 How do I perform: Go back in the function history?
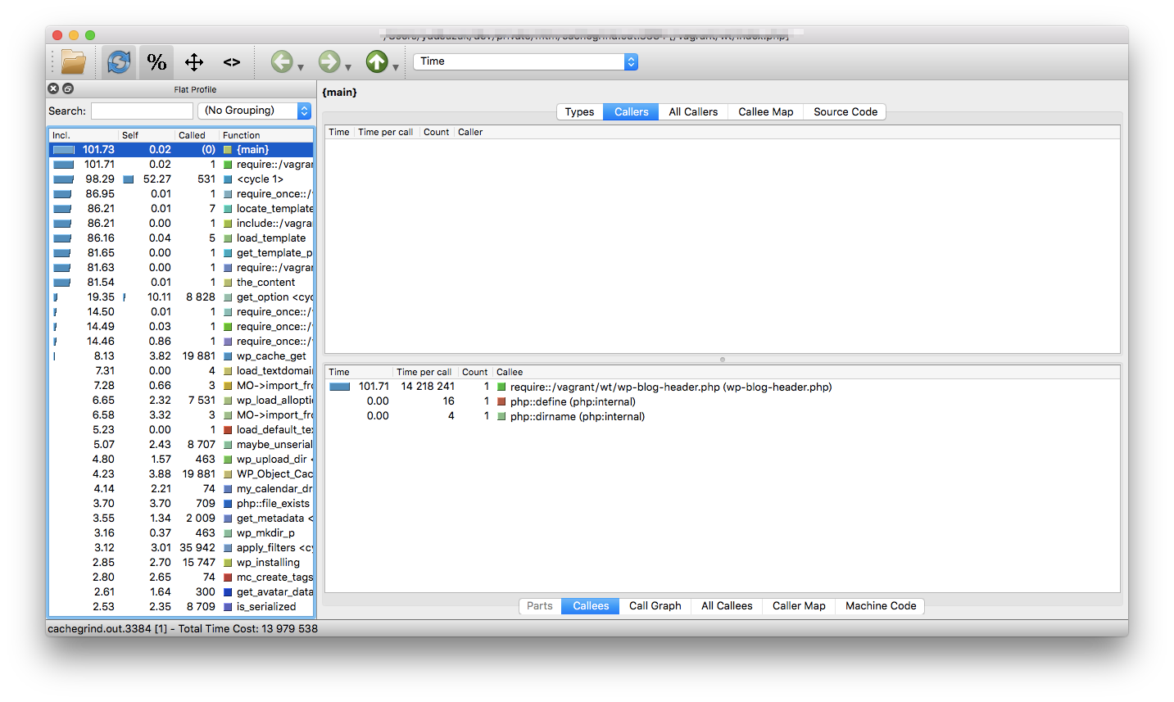click(x=282, y=61)
